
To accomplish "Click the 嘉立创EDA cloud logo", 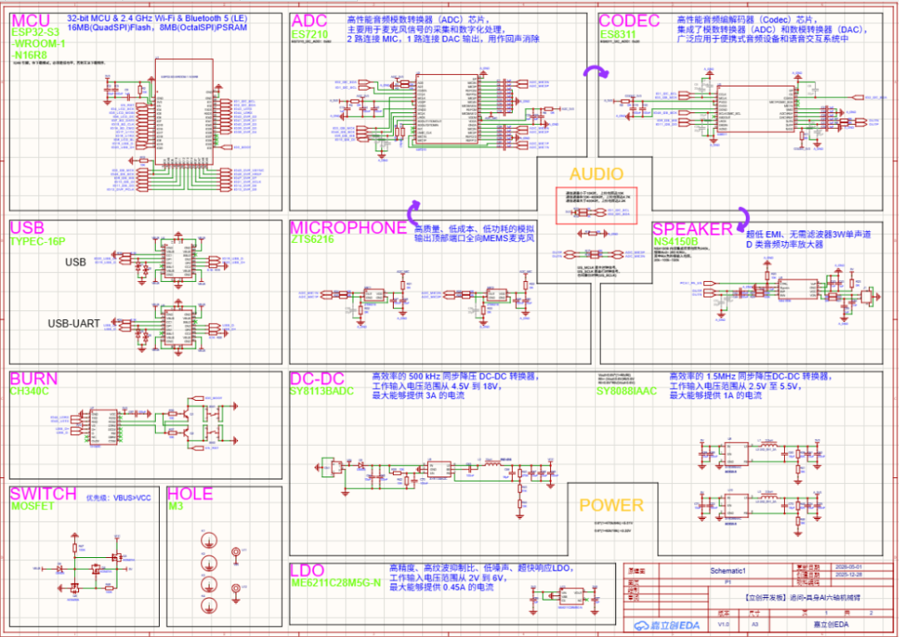I will tap(667, 625).
